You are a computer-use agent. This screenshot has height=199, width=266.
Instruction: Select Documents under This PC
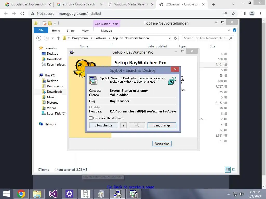pyautogui.click(x=55, y=86)
